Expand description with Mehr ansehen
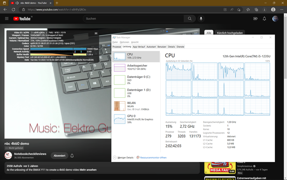 88,170
